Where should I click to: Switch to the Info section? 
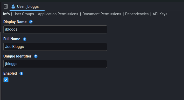point(6,14)
